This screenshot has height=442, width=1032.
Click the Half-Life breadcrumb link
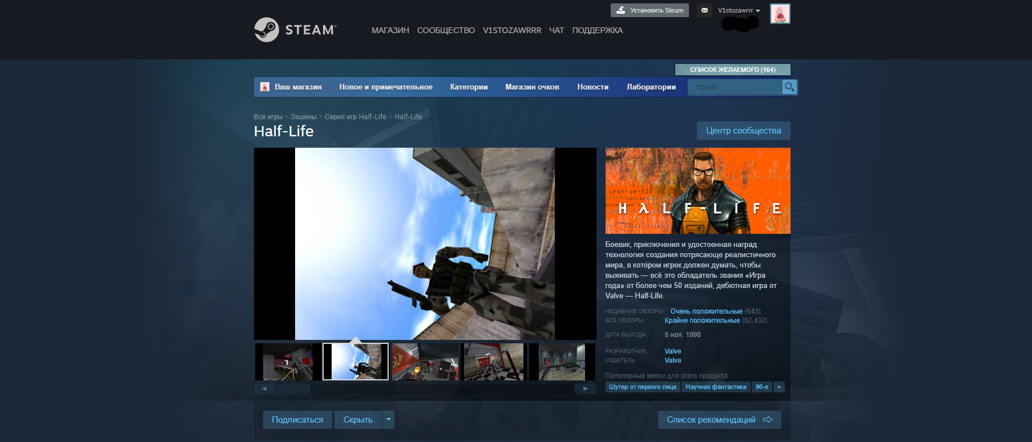pos(408,117)
